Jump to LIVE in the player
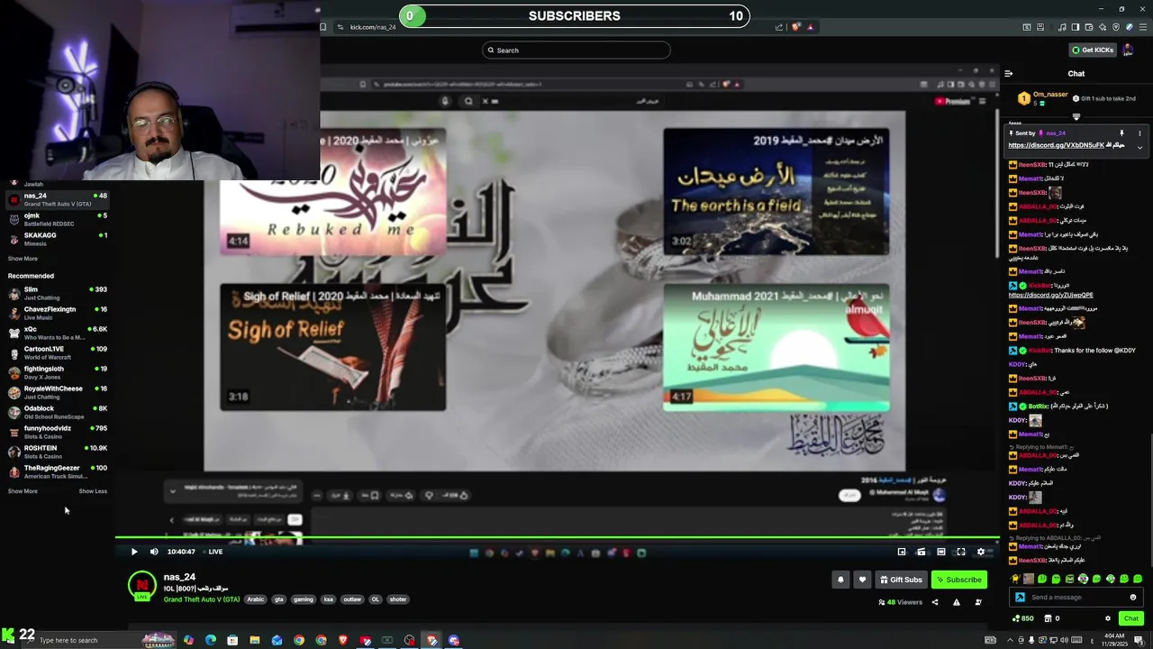The height and width of the screenshot is (649, 1153). point(211,552)
